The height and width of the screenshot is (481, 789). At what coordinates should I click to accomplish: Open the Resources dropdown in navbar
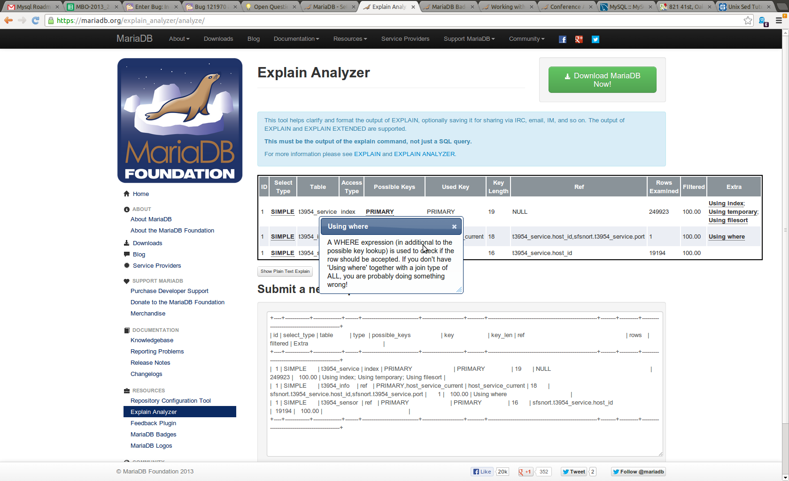[350, 39]
